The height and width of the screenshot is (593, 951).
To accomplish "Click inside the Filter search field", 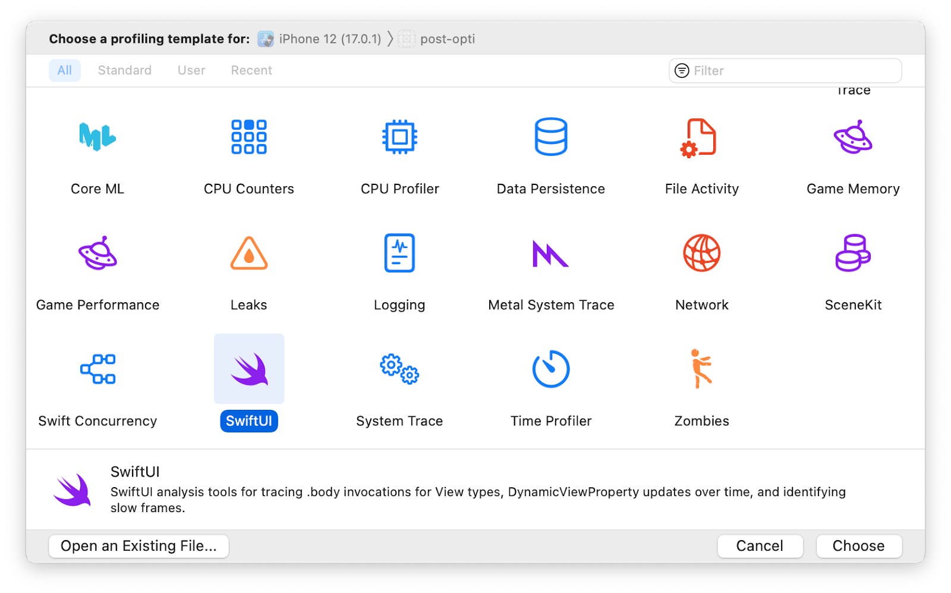I will tap(785, 70).
